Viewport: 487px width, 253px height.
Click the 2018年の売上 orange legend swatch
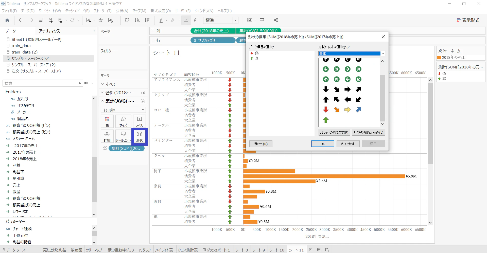pos(439,58)
